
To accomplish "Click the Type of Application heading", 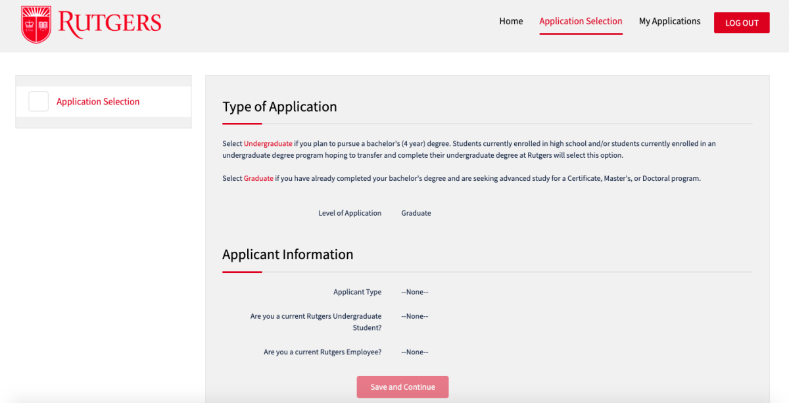I will 279,107.
